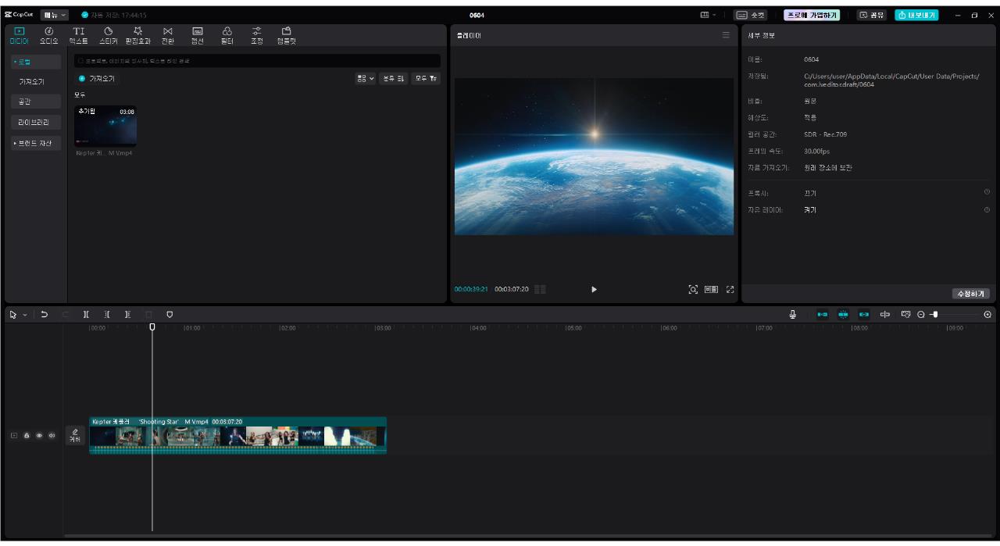Open the Library (라이브러리) sidebar item

pos(35,122)
